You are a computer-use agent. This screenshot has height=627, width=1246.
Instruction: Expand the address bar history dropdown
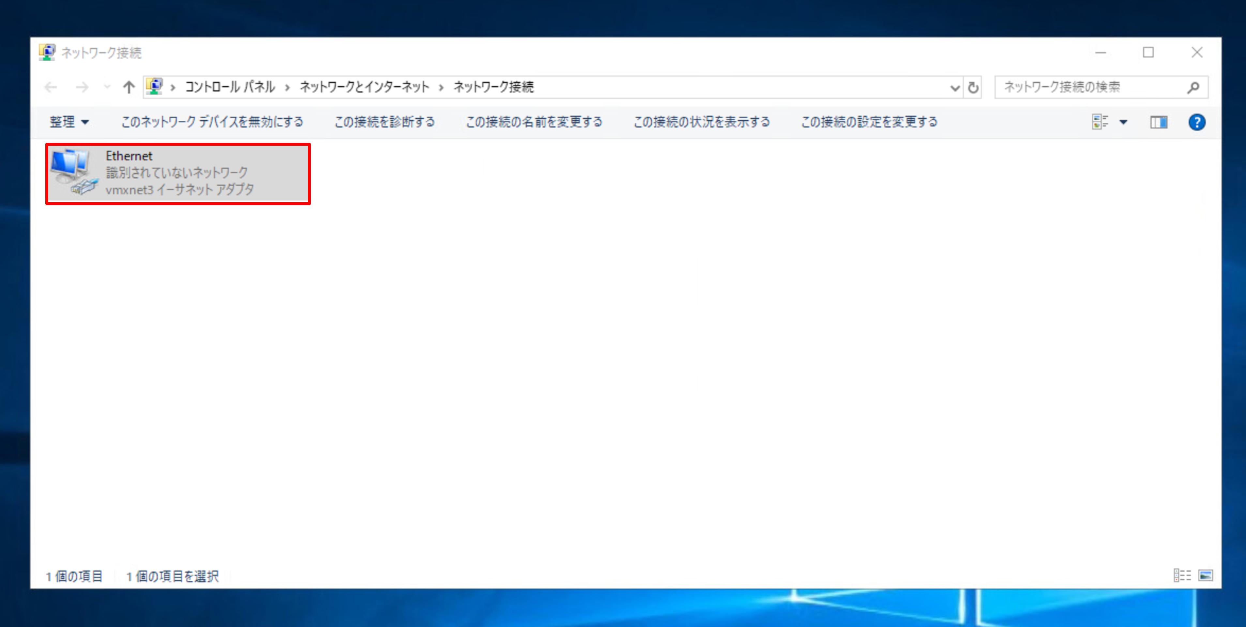click(955, 87)
